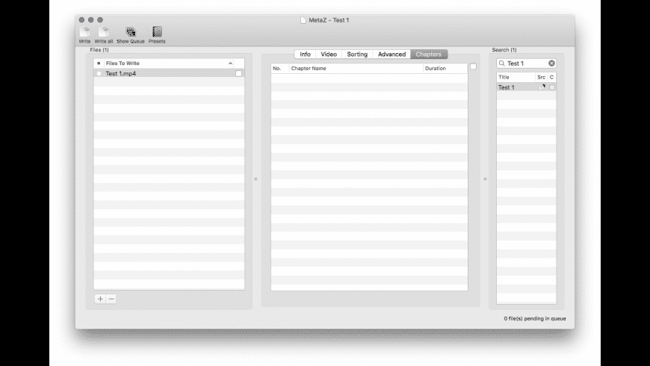This screenshot has height=366, width=650.
Task: Toggle the C checkbox in the Test 1 result row
Action: point(552,87)
